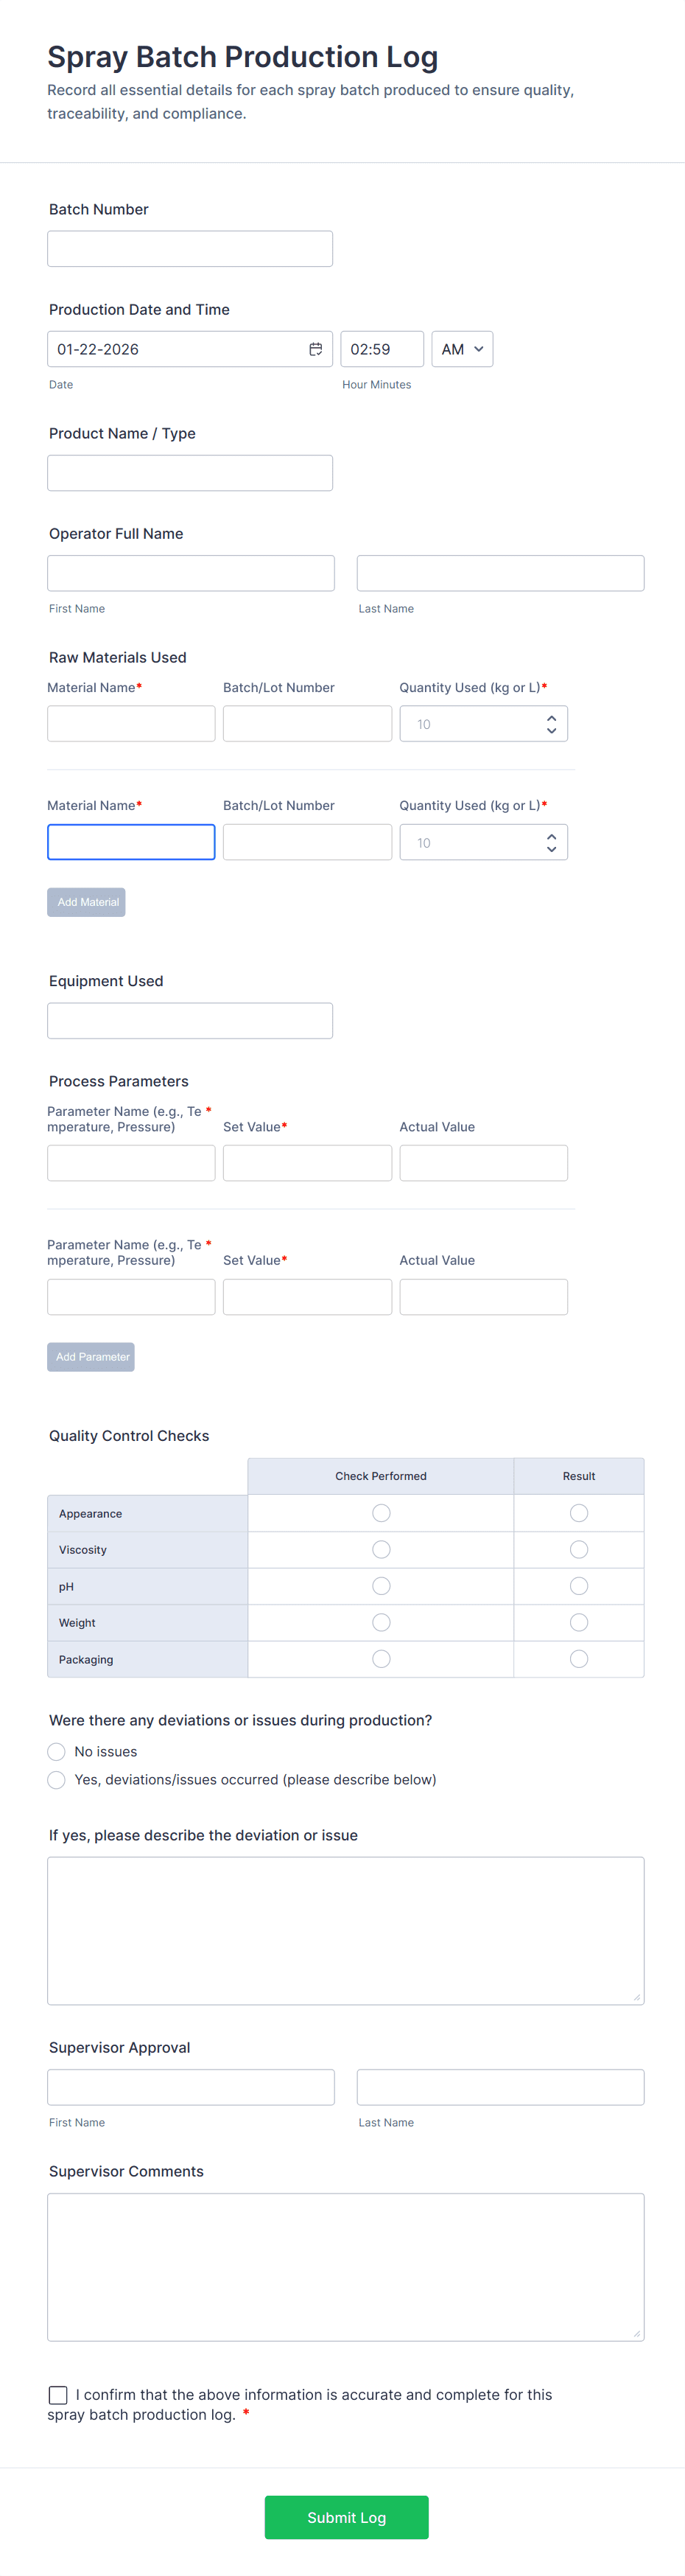Mark pH check as performed
685x2576 pixels.
[x=381, y=1586]
